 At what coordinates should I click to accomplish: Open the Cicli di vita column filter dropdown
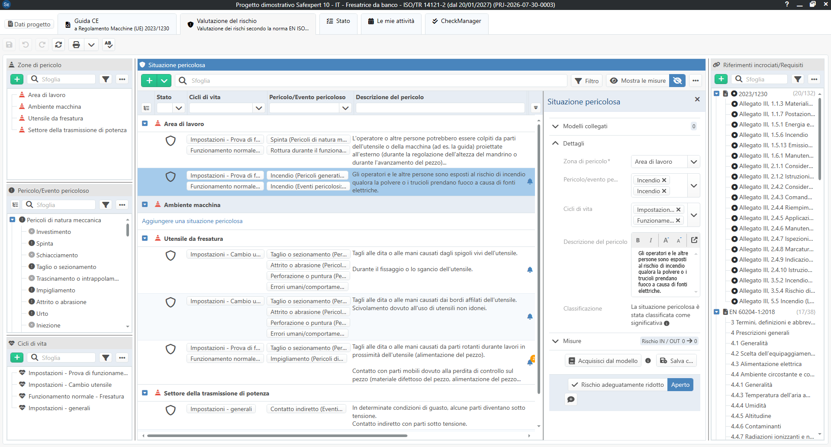(259, 108)
